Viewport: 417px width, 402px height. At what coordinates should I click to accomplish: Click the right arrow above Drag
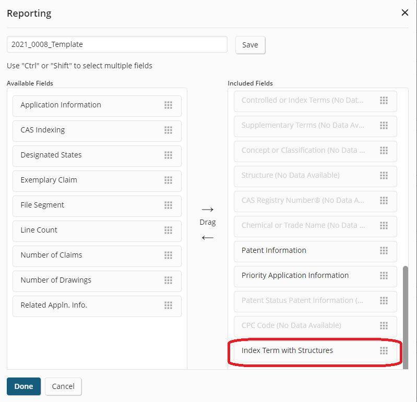coord(207,210)
